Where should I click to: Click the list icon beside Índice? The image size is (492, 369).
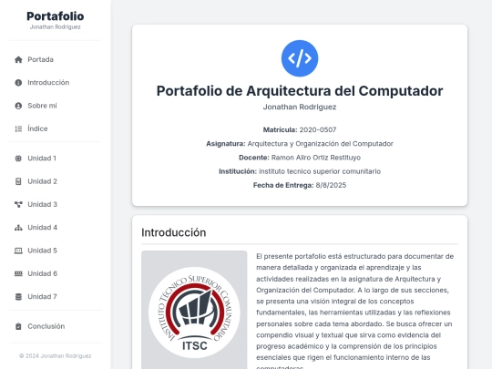tap(18, 128)
